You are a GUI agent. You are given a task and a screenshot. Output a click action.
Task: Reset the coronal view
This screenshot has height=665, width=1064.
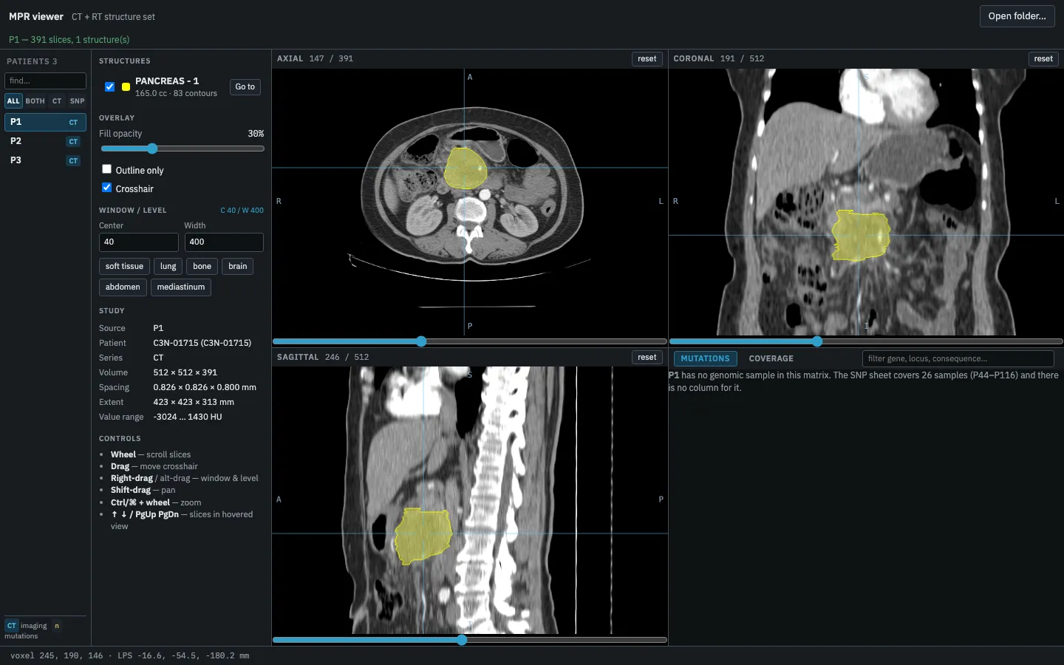[x=1043, y=59]
